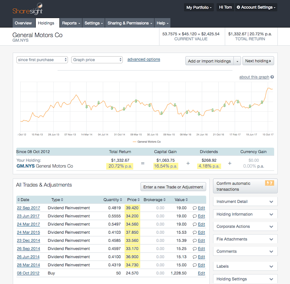Edit the 08 Oct 2012 Buy trade

click(201, 273)
